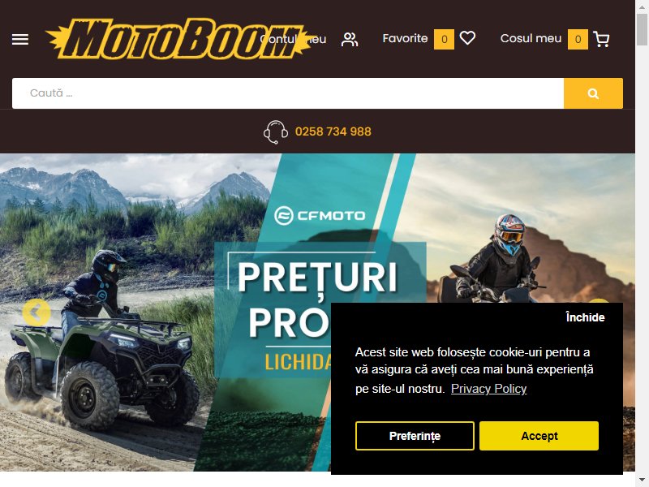
Task: Click the favorites count badge
Action: click(444, 39)
